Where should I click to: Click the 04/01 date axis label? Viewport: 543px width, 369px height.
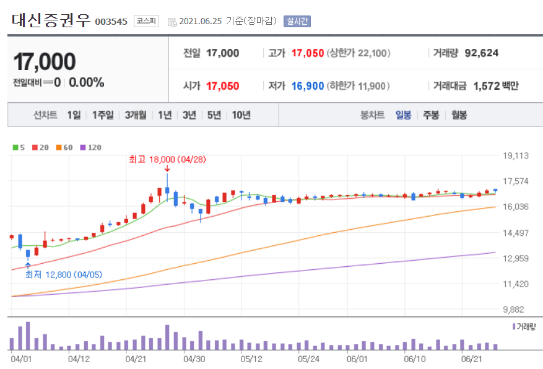point(21,359)
